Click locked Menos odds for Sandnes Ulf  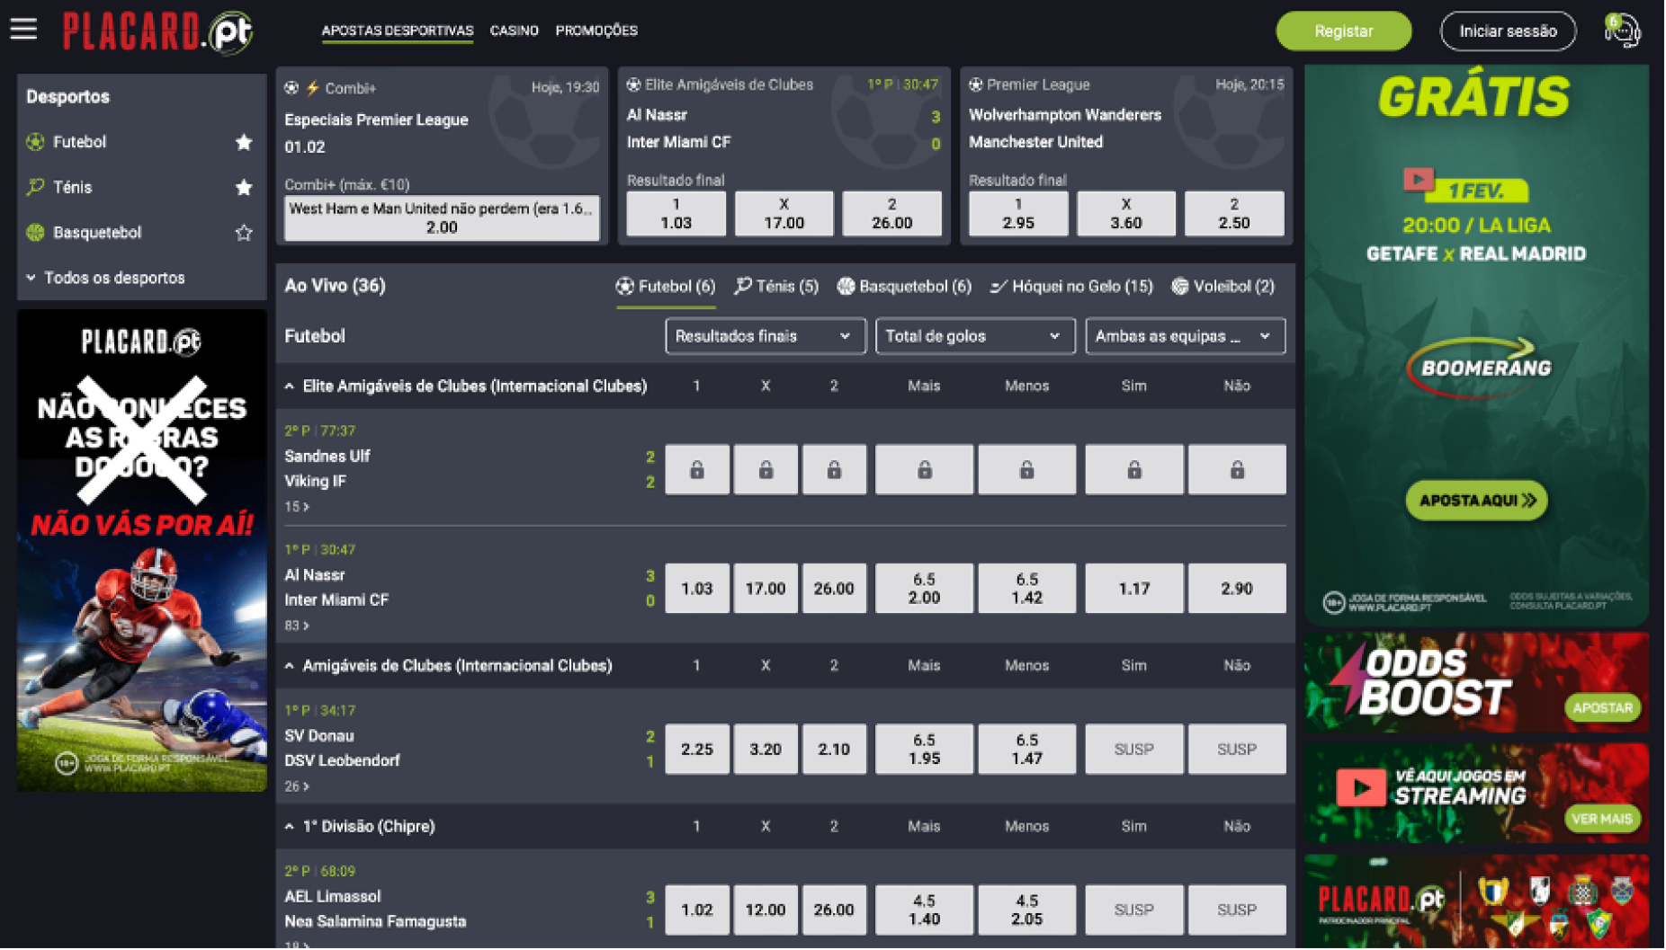(1027, 469)
